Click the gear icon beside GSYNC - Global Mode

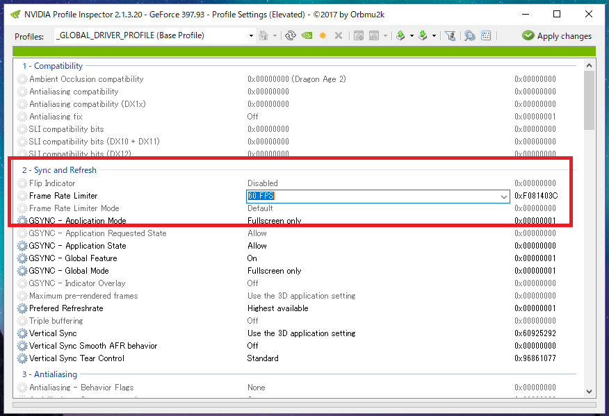click(x=22, y=271)
